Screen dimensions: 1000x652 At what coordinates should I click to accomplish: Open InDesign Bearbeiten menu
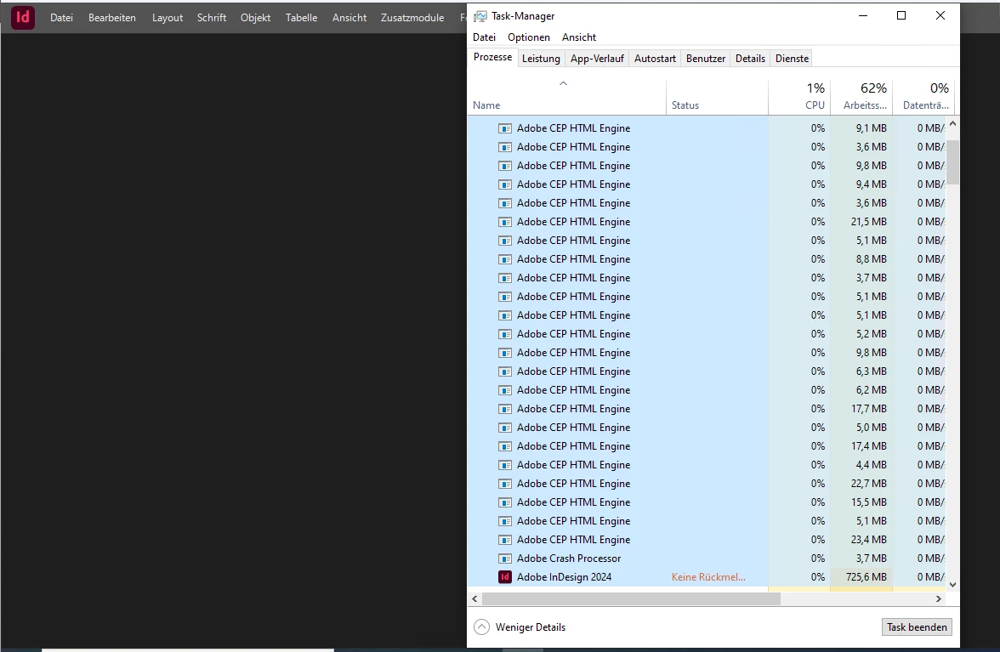tap(111, 18)
